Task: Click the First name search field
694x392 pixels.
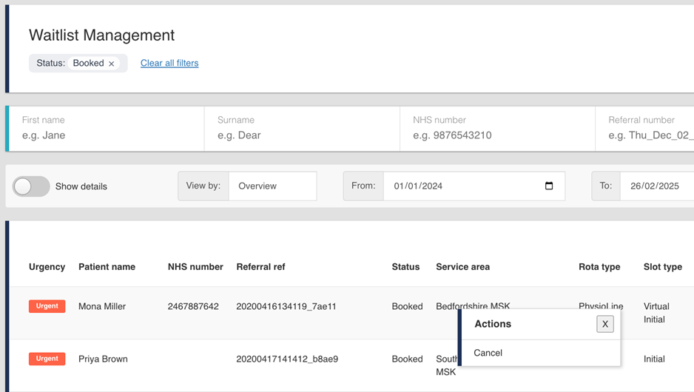Action: (x=105, y=135)
